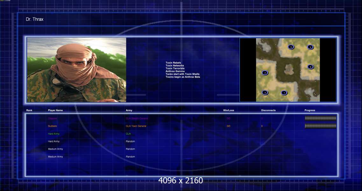Click the Toxin Networks ability line
This screenshot has height=191, width=362.
(x=175, y=66)
